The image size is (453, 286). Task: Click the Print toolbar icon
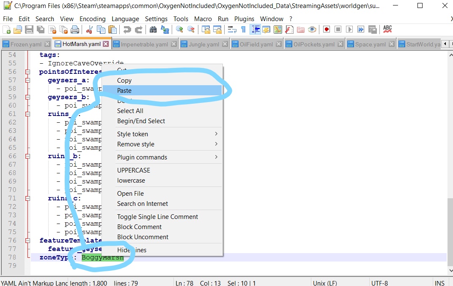click(75, 30)
